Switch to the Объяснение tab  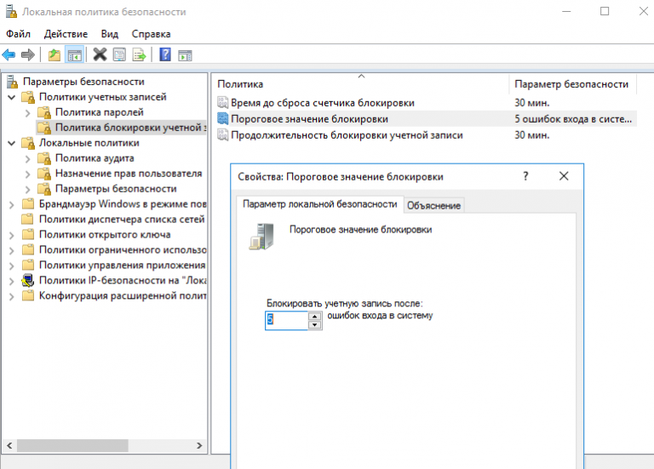click(434, 205)
